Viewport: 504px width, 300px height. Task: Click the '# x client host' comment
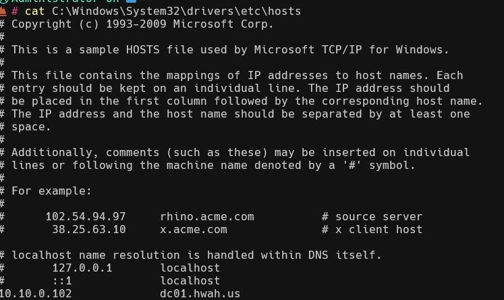coord(372,230)
